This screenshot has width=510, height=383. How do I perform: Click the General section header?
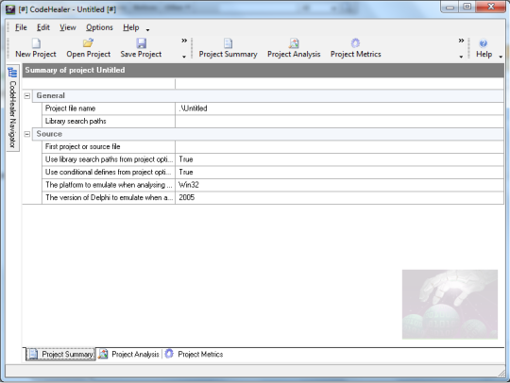tap(268, 96)
